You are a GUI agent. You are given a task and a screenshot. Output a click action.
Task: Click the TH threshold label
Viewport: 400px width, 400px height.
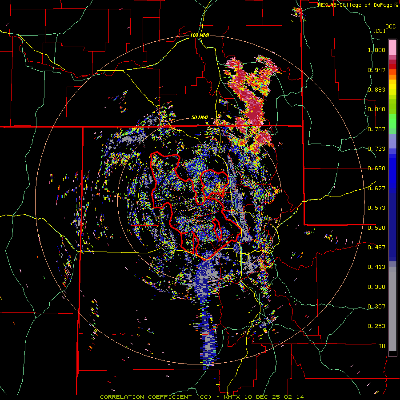coord(382,346)
